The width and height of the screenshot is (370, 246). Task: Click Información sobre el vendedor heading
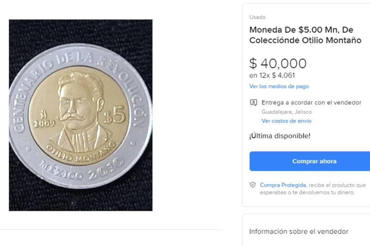click(298, 231)
